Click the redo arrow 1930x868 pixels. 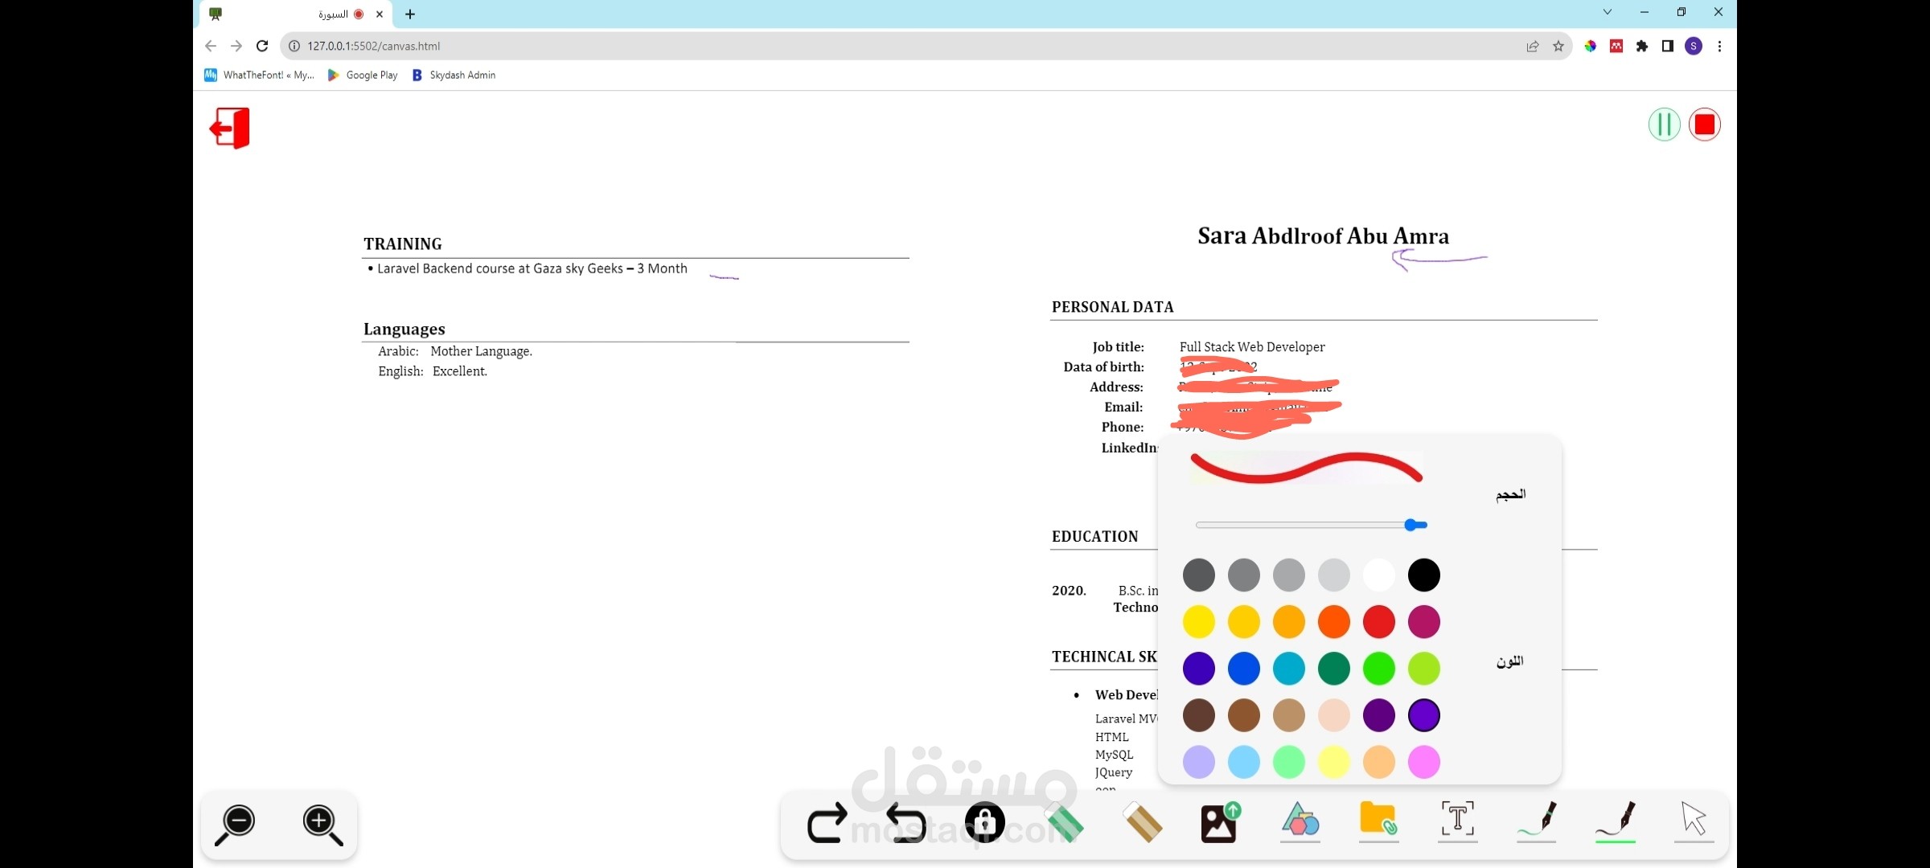pyautogui.click(x=827, y=824)
